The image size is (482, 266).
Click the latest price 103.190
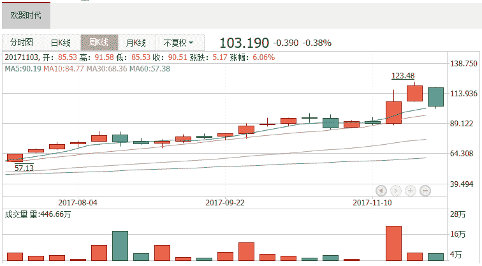tap(244, 43)
